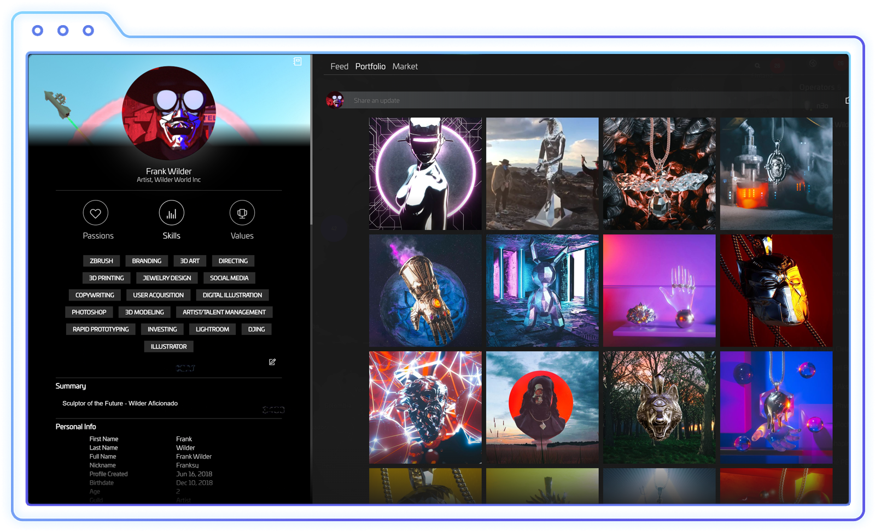Switch to the Market tab
The image size is (875, 531).
[405, 67]
